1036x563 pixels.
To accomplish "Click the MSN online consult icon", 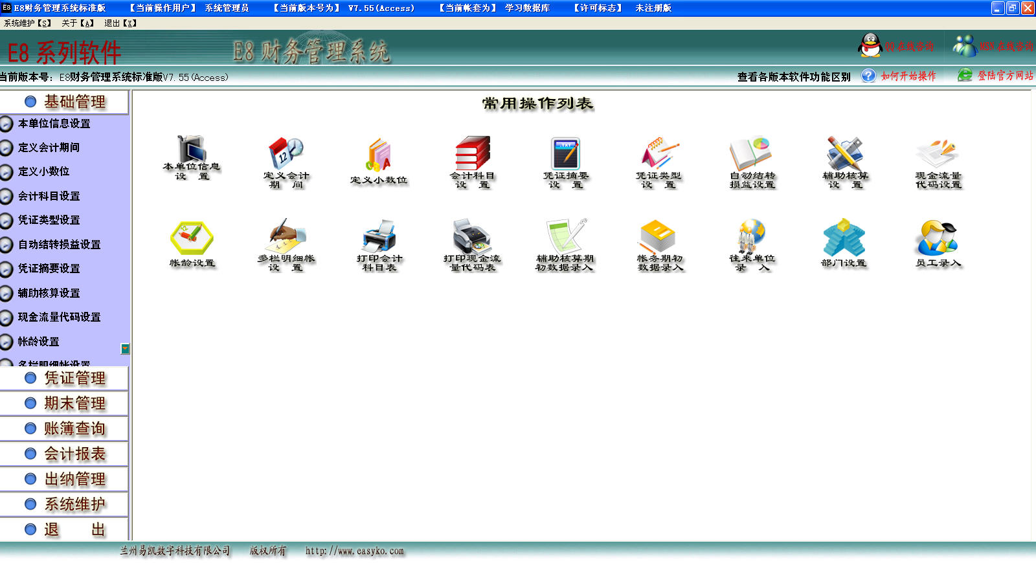I will coord(965,45).
